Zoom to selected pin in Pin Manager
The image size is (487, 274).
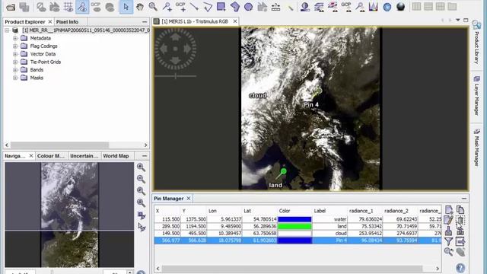449,252
